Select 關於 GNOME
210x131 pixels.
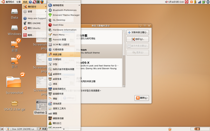[34, 23]
